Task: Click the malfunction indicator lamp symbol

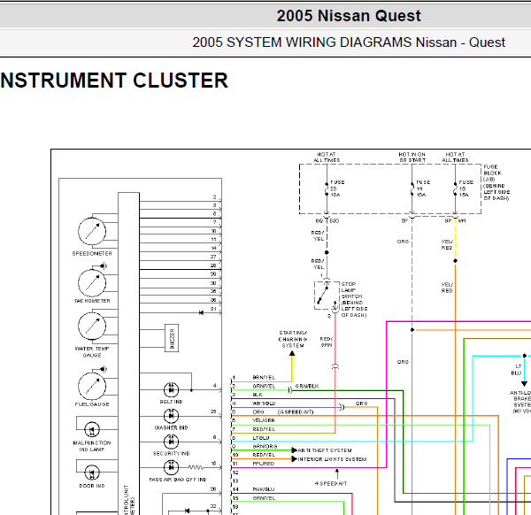Action: [92, 430]
